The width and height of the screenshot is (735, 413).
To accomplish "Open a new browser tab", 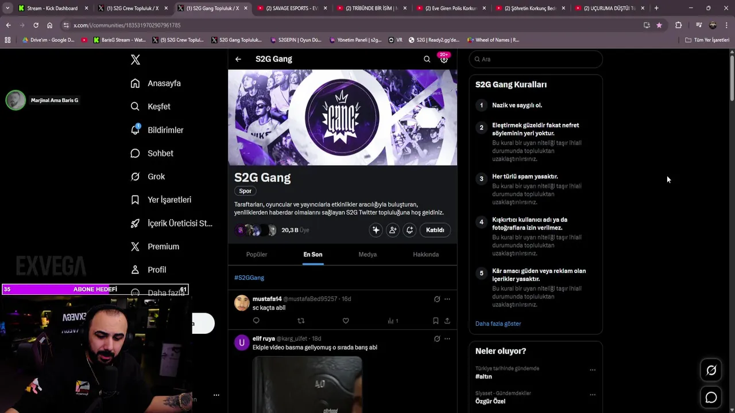I will pos(656,8).
